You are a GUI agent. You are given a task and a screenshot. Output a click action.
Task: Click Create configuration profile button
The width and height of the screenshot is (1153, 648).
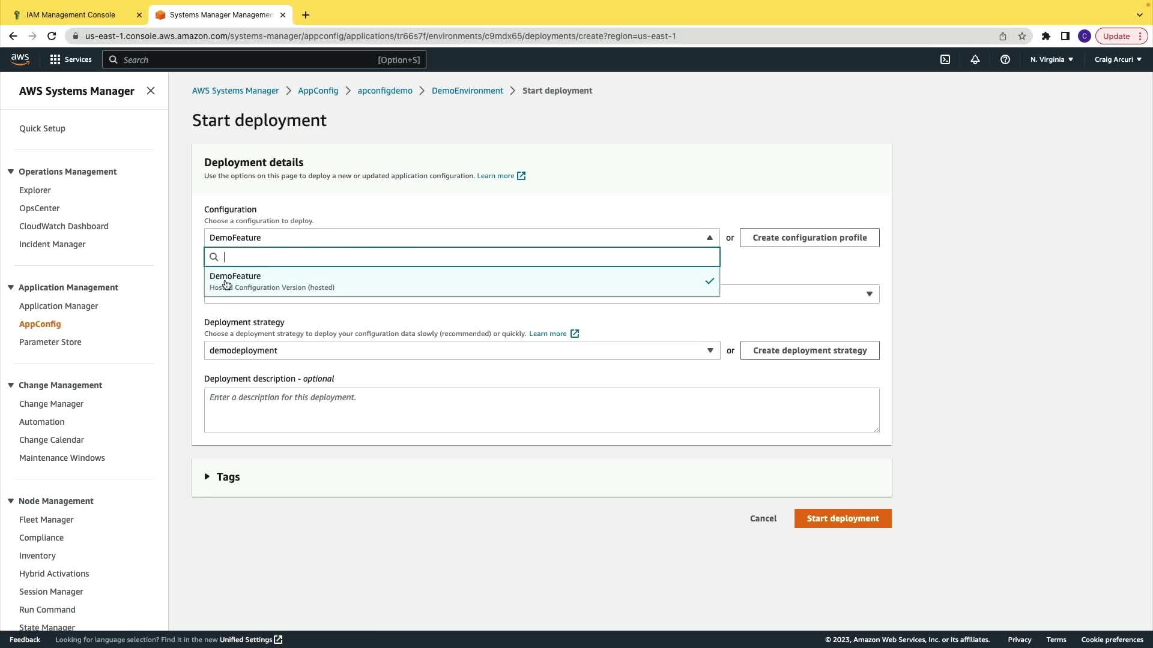tap(810, 238)
